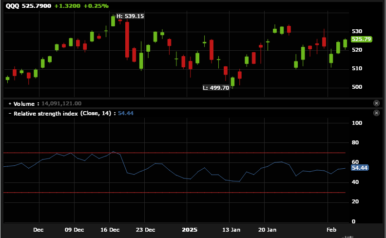Click the 23 Dec date label
The width and height of the screenshot is (386, 238).
[146, 229]
